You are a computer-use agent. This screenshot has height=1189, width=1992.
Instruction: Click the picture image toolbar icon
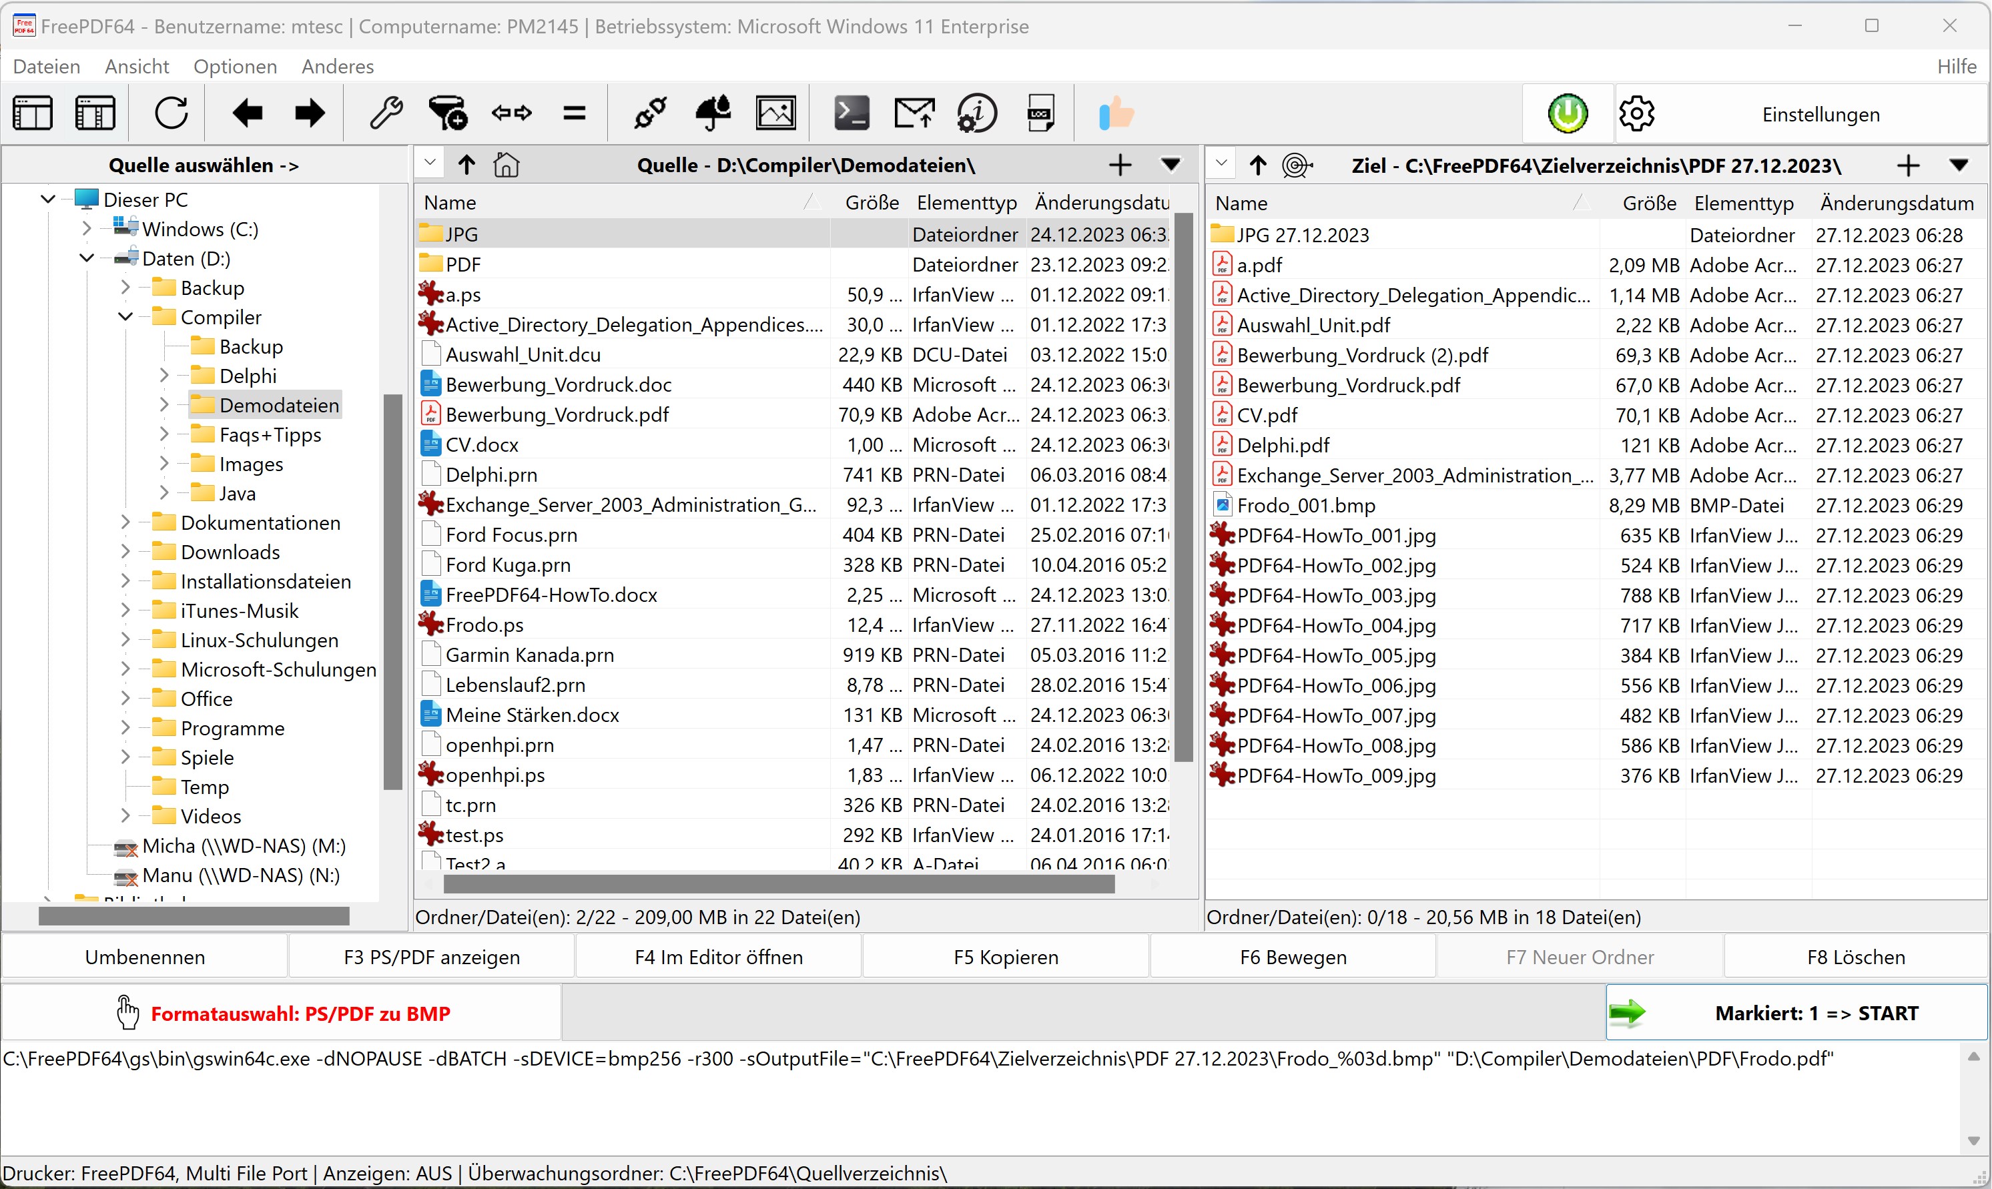coord(775,113)
